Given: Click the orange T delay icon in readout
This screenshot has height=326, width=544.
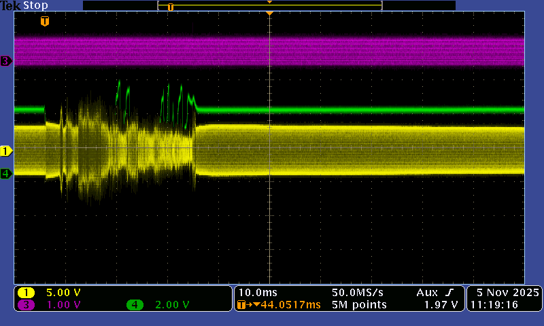Looking at the screenshot, I should (241, 305).
